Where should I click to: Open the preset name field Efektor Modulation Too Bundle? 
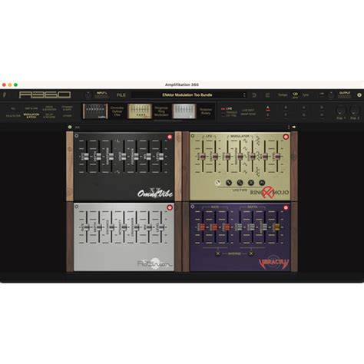pos(187,95)
